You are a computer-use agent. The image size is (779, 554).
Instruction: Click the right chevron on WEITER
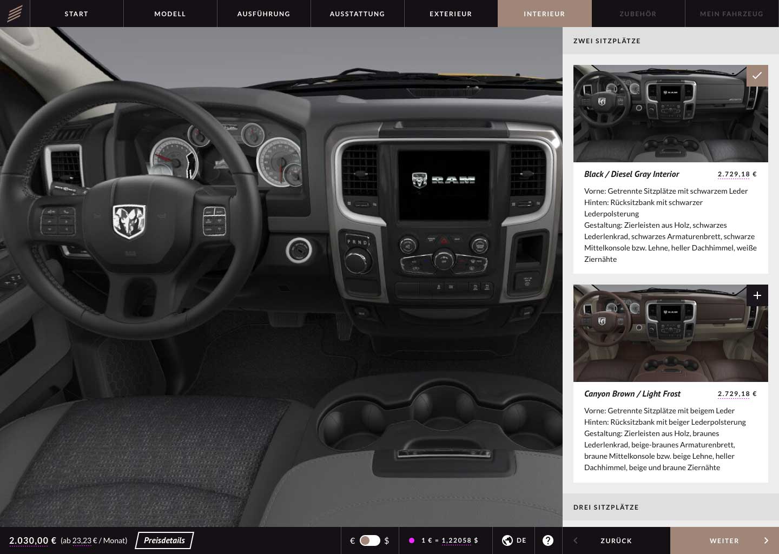[766, 540]
